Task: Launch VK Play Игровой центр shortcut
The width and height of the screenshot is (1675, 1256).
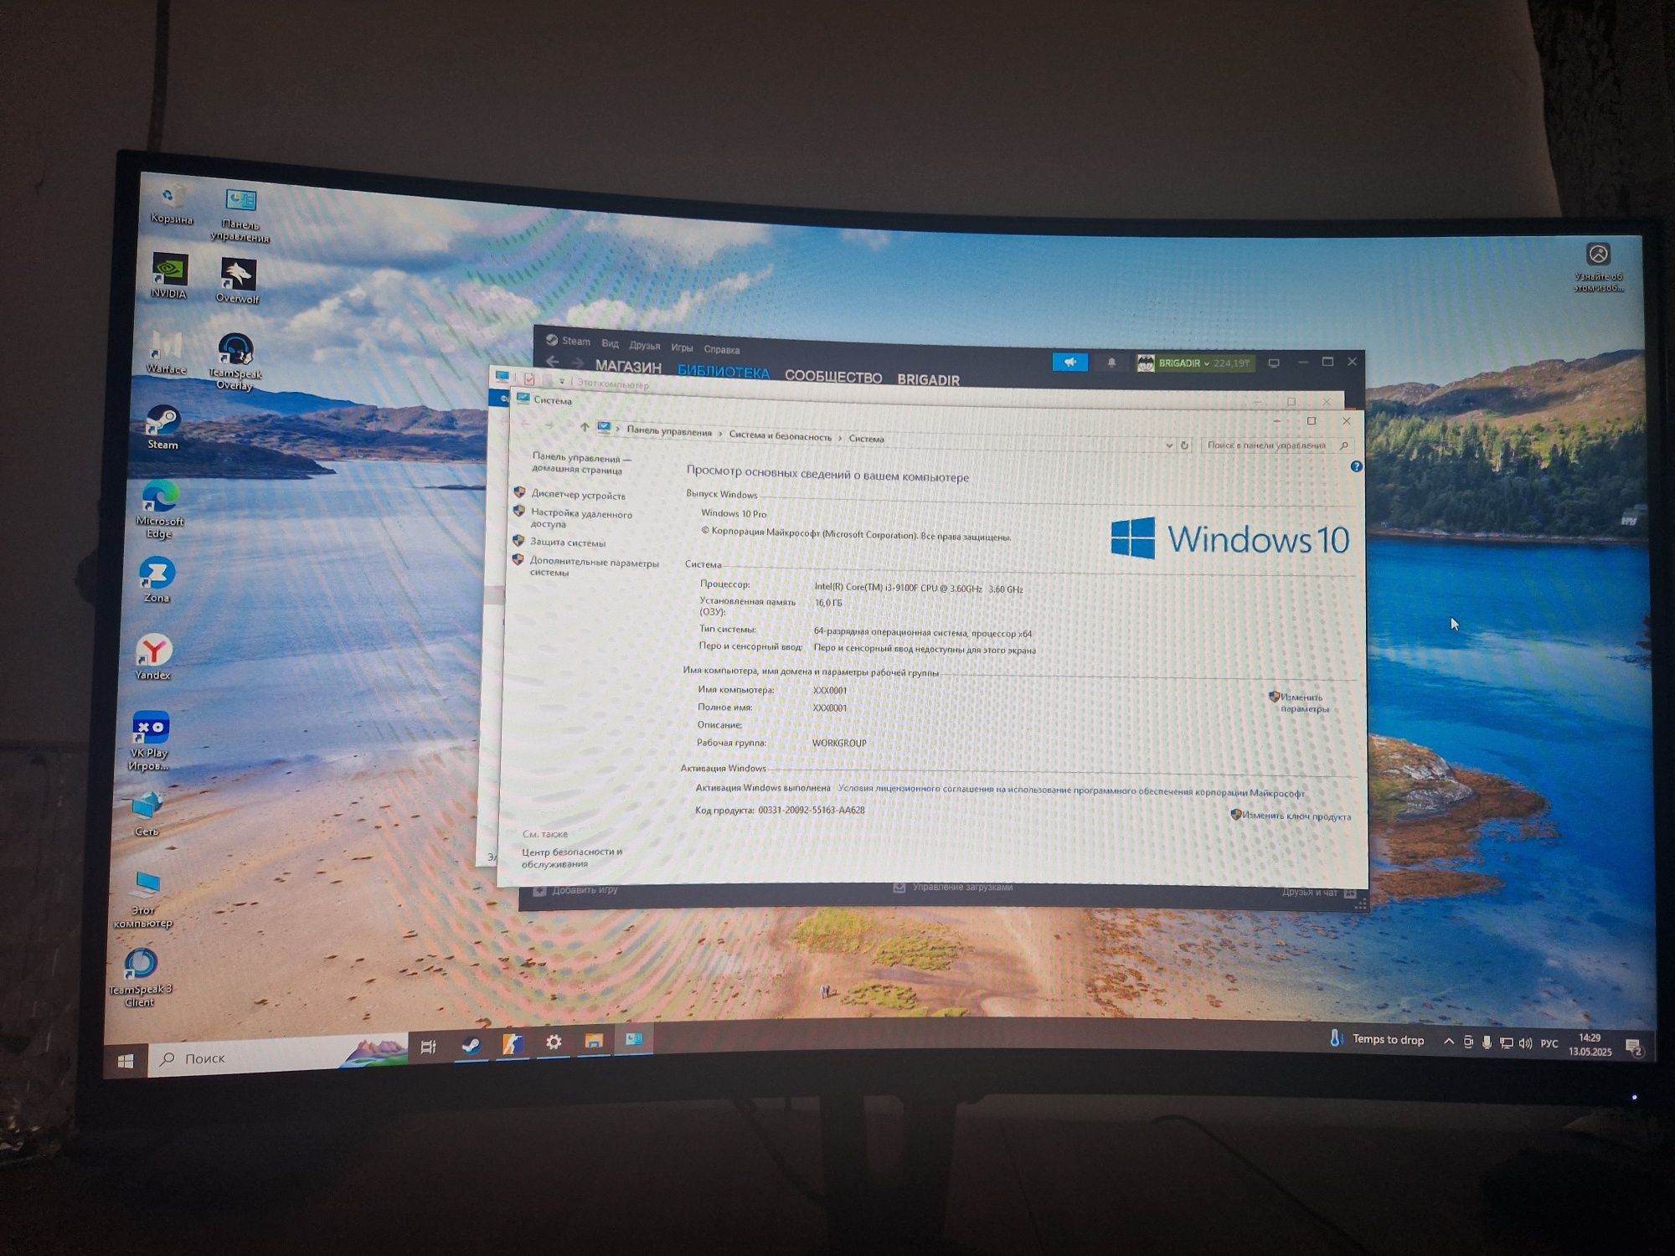Action: (x=150, y=741)
